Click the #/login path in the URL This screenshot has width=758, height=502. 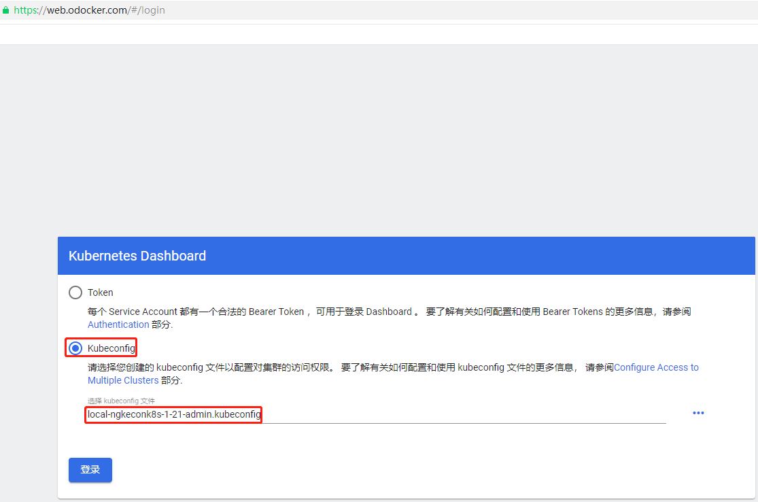pos(150,10)
